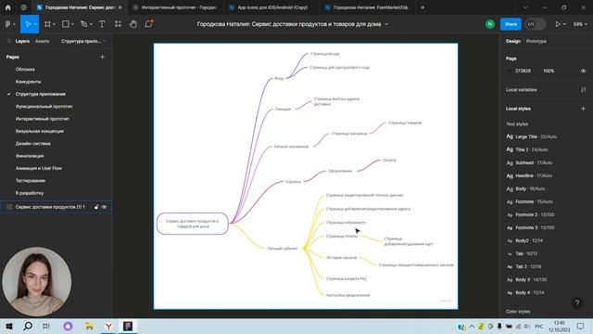Select the Rectangle shape tool
Screen dimensions: 593x334
click(66, 24)
